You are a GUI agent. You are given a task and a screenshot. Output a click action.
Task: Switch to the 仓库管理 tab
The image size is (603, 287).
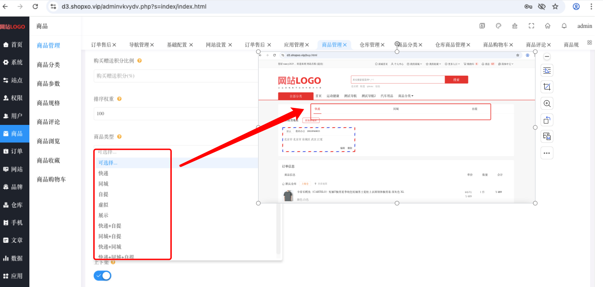[x=369, y=45]
